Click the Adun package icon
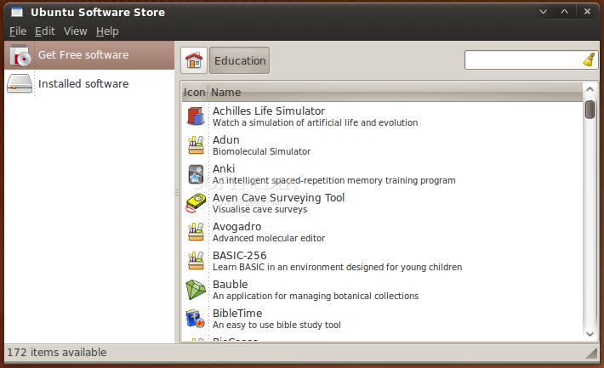 196,145
